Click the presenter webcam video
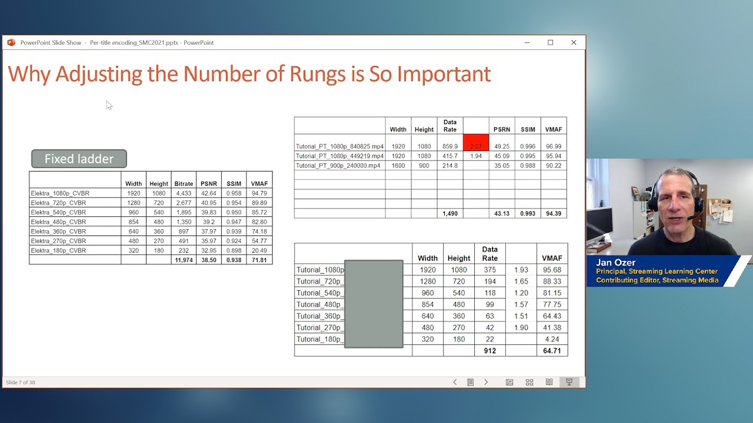The width and height of the screenshot is (753, 423). [x=669, y=207]
